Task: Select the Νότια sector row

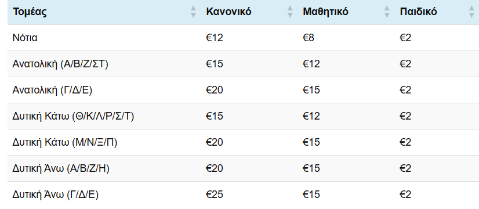Action: click(x=243, y=38)
